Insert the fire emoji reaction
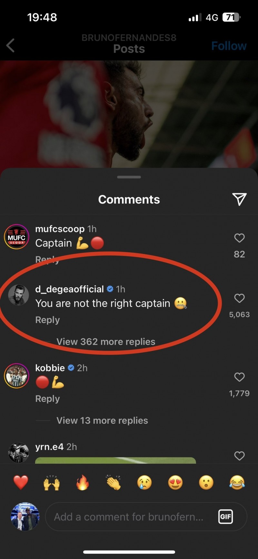The image size is (258, 559). 83,483
